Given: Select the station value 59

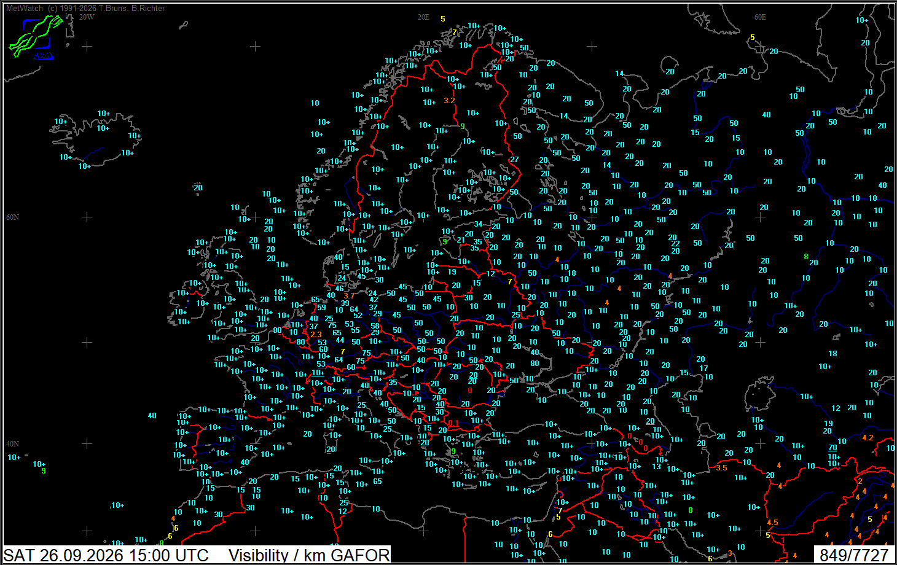Looking at the screenshot, I should point(322,308).
